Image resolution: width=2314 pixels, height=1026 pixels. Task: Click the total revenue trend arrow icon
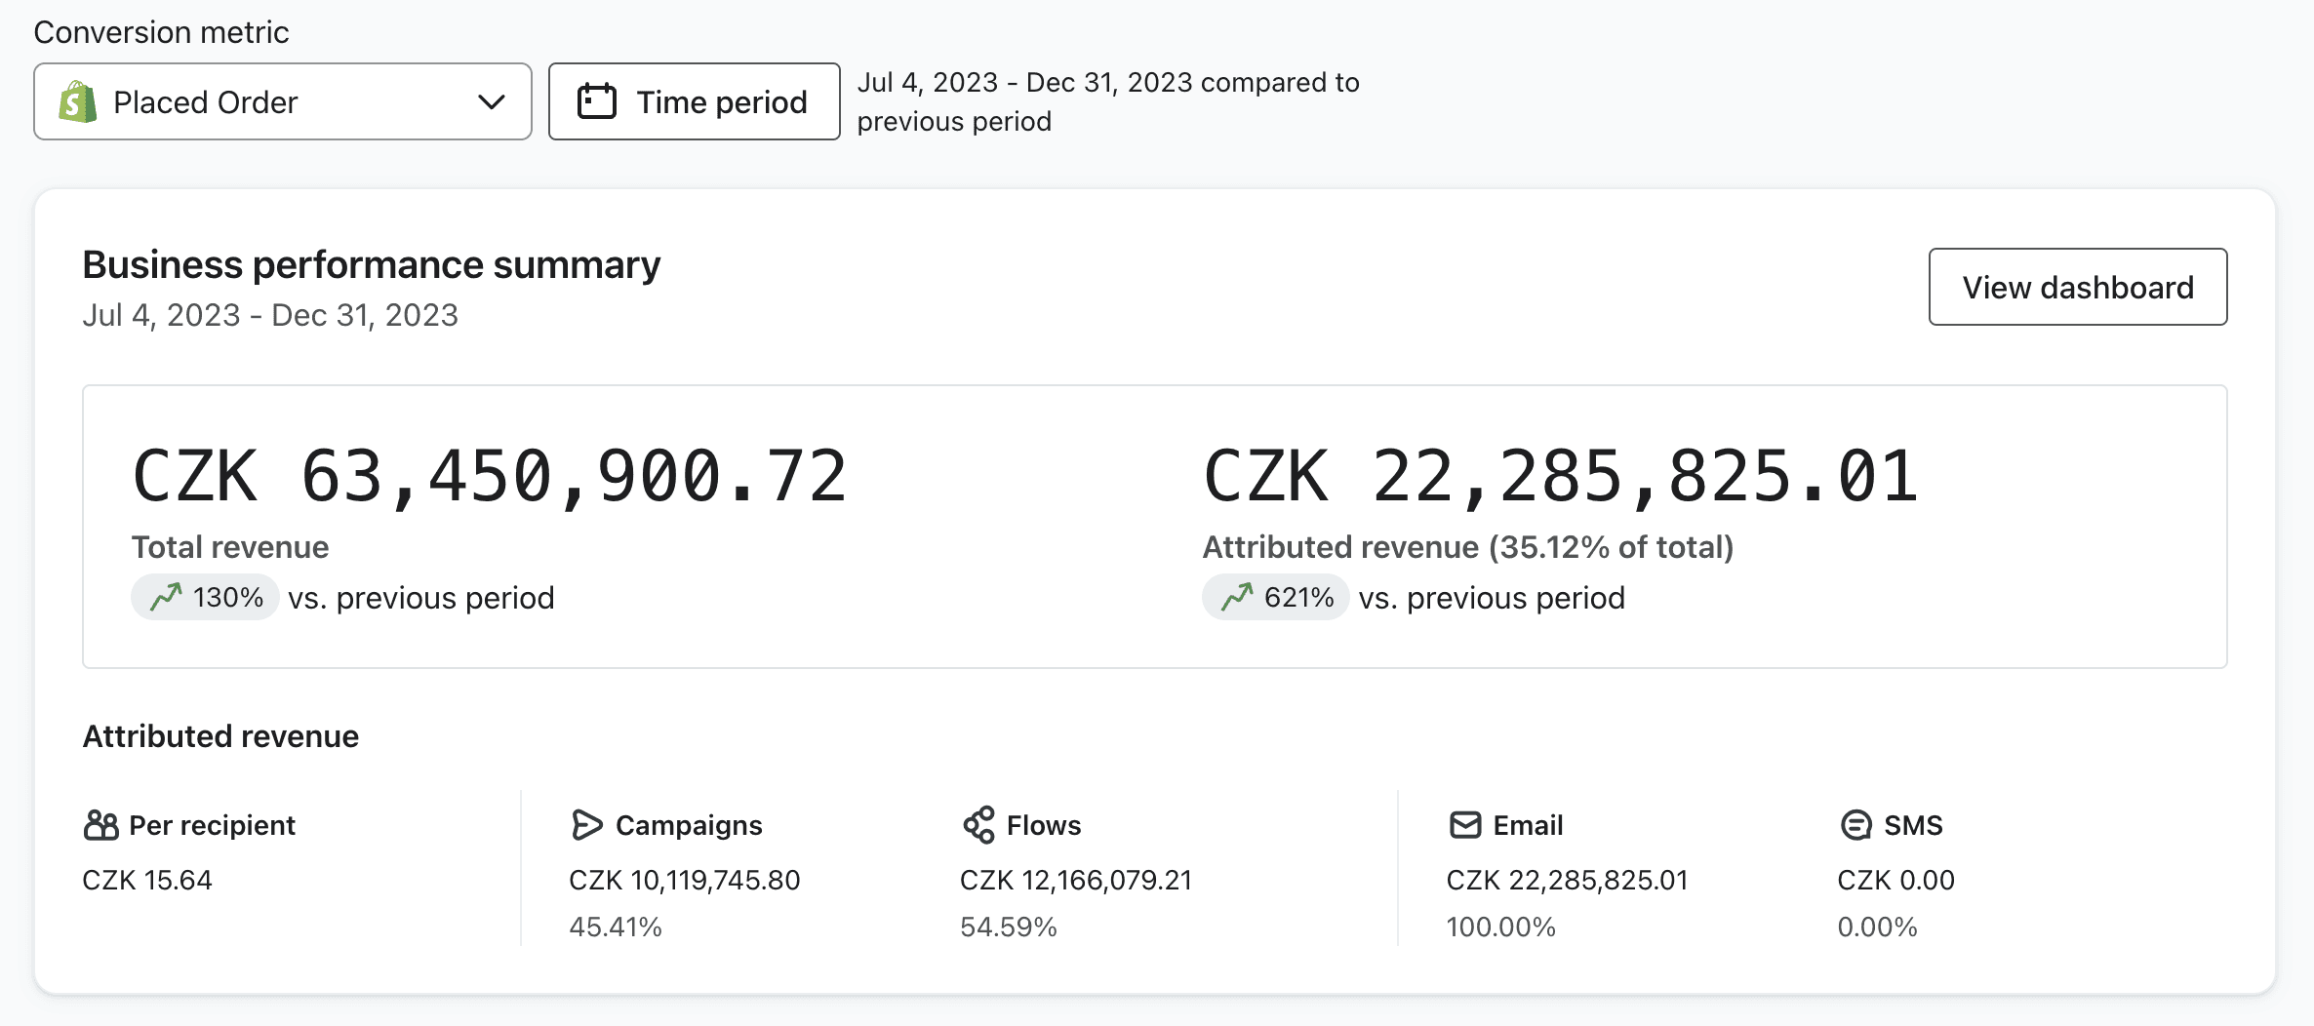[166, 596]
